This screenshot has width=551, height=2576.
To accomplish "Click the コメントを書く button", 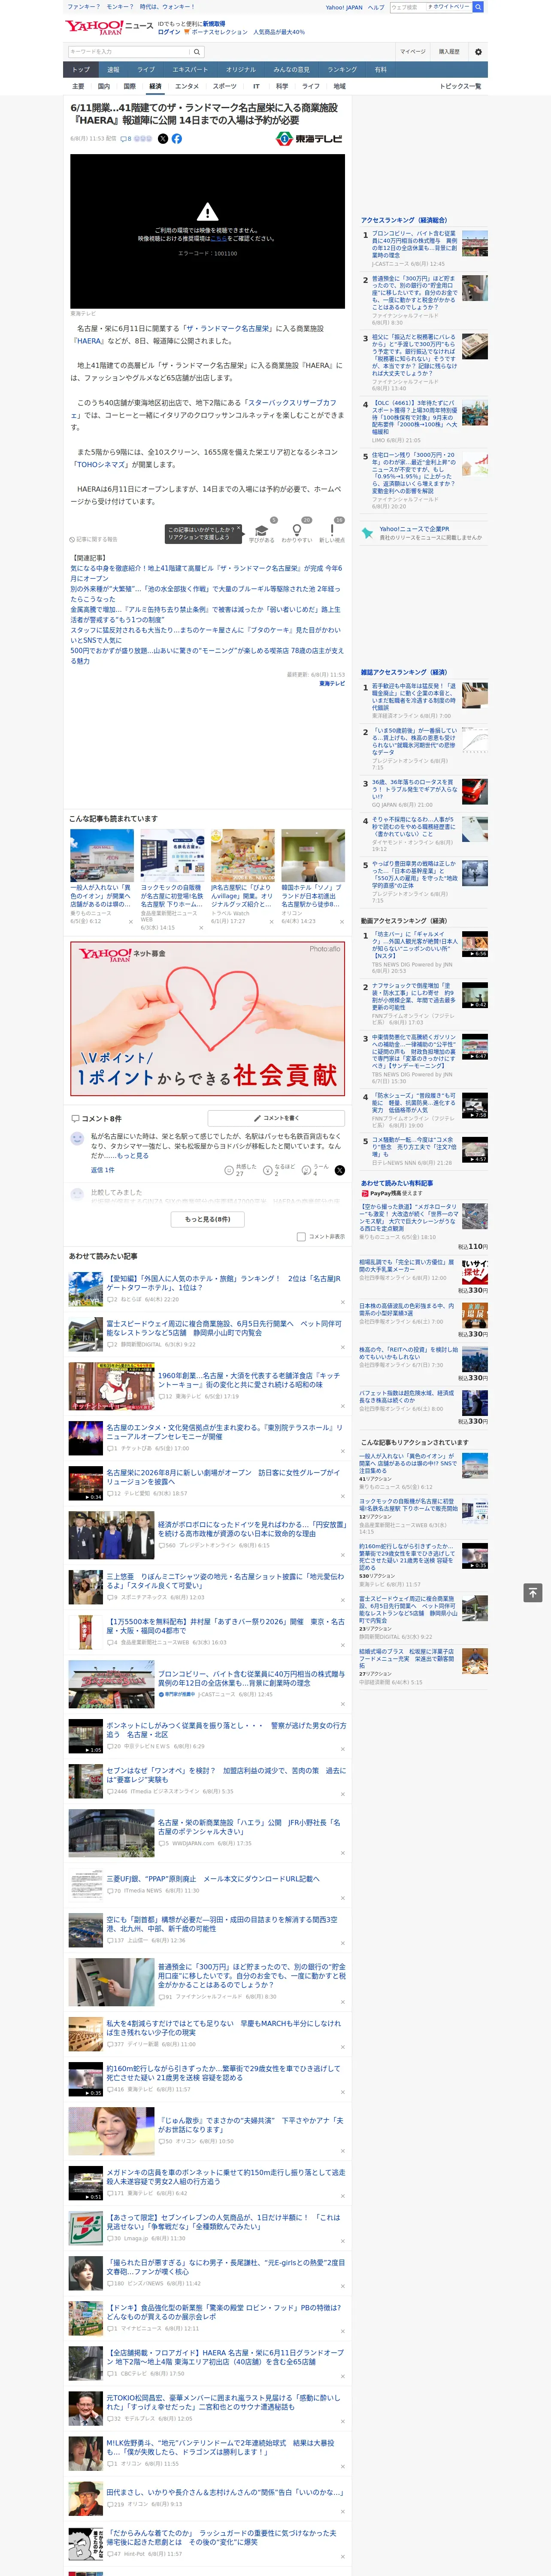I will coord(276,1118).
